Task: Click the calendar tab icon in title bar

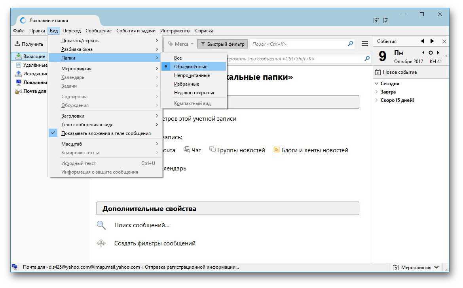Action: pos(376,21)
